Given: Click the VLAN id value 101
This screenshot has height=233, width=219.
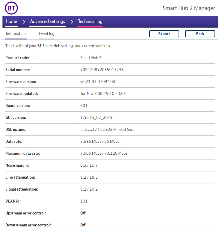Looking at the screenshot, I should [x=84, y=201].
